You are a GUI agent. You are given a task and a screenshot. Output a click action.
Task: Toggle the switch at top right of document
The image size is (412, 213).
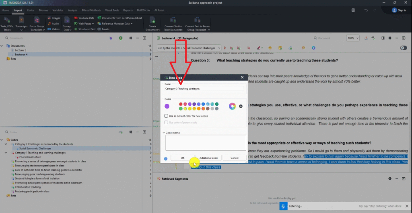pyautogui.click(x=403, y=48)
